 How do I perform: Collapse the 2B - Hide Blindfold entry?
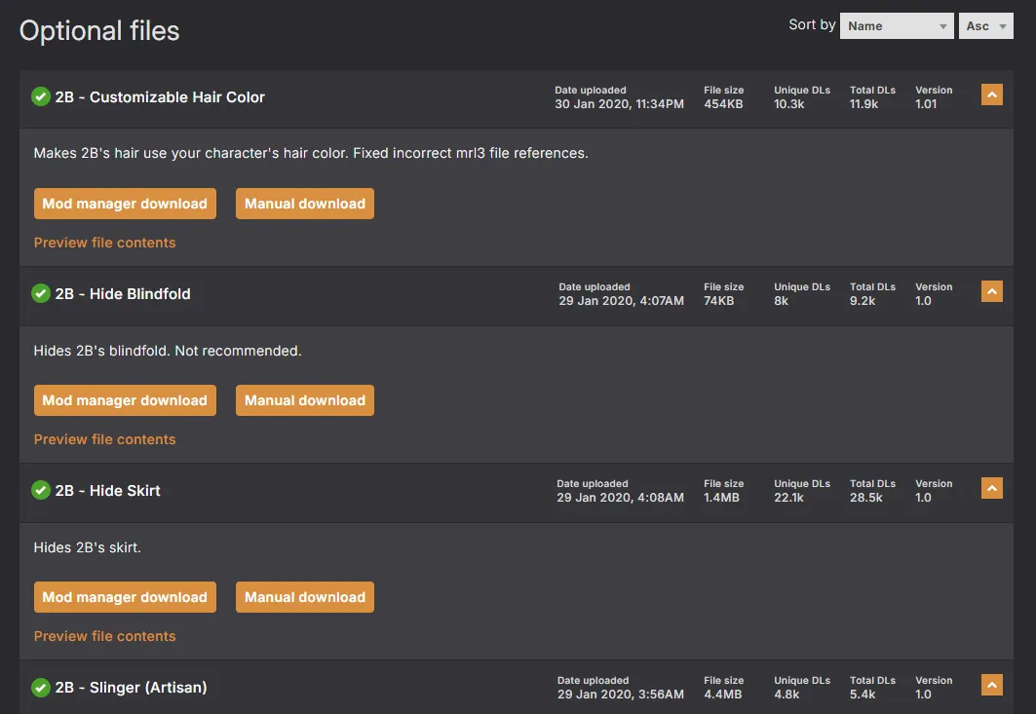[x=991, y=291]
